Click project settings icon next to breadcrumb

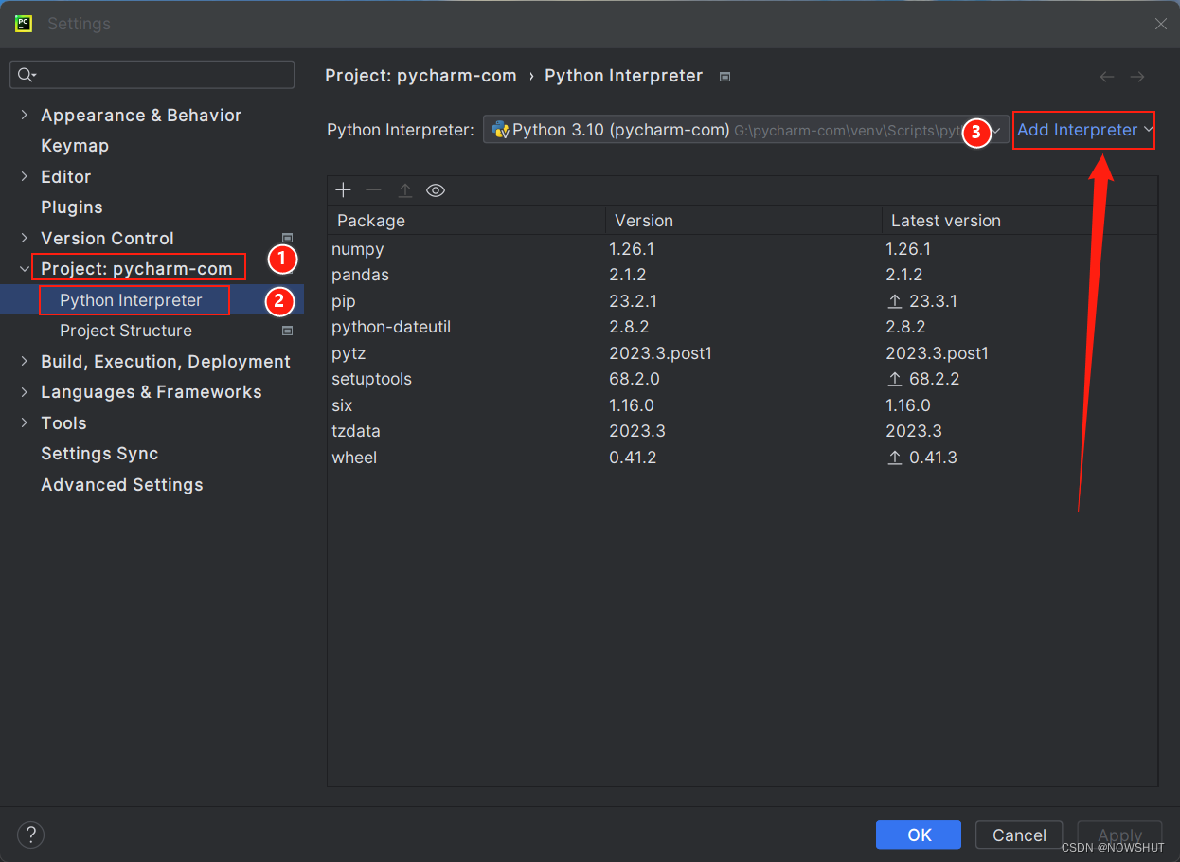724,77
